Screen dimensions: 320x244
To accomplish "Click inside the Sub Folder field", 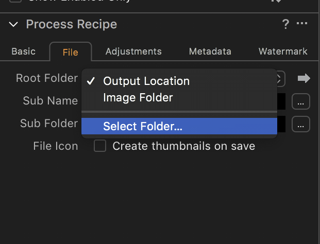I will [281, 124].
